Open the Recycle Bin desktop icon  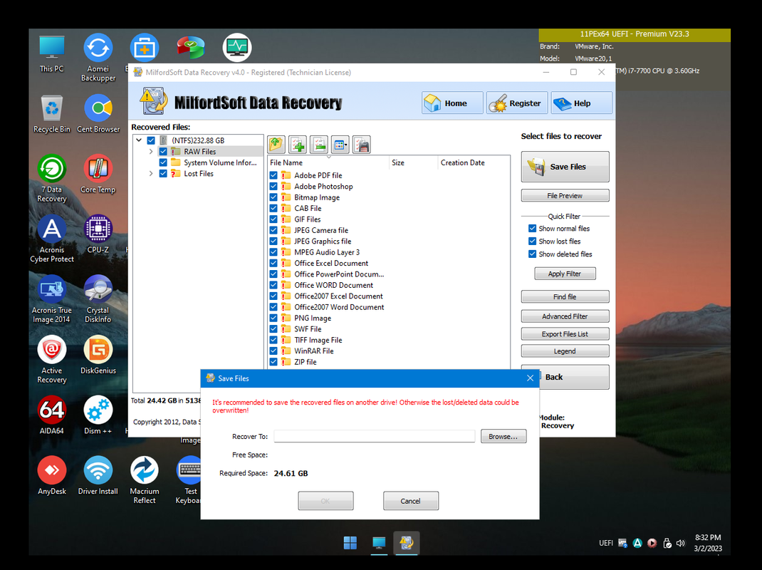[51, 114]
